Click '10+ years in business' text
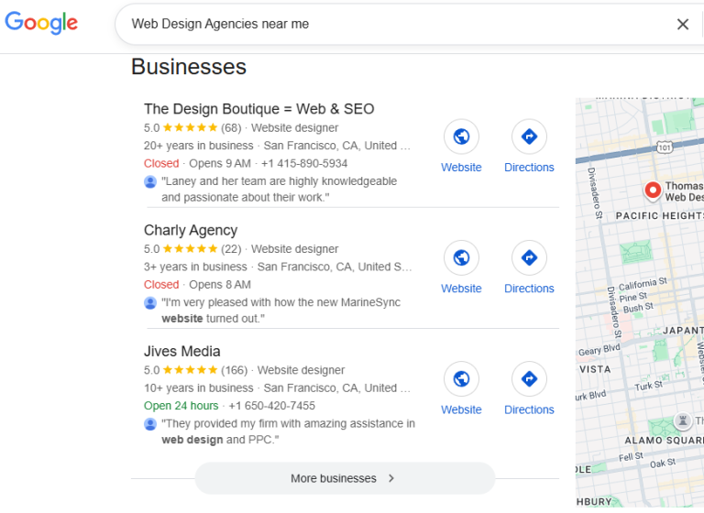The height and width of the screenshot is (513, 704). [198, 388]
